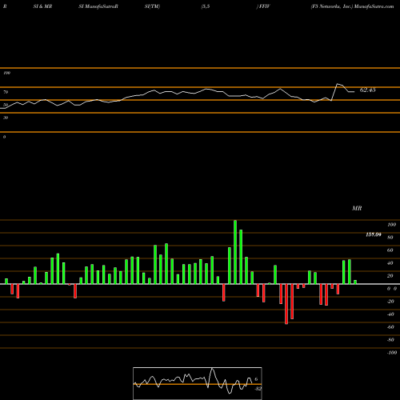Select the tallest green MR bar
Image resolution: width=400 pixels, height=400 pixels.
pyautogui.click(x=235, y=252)
